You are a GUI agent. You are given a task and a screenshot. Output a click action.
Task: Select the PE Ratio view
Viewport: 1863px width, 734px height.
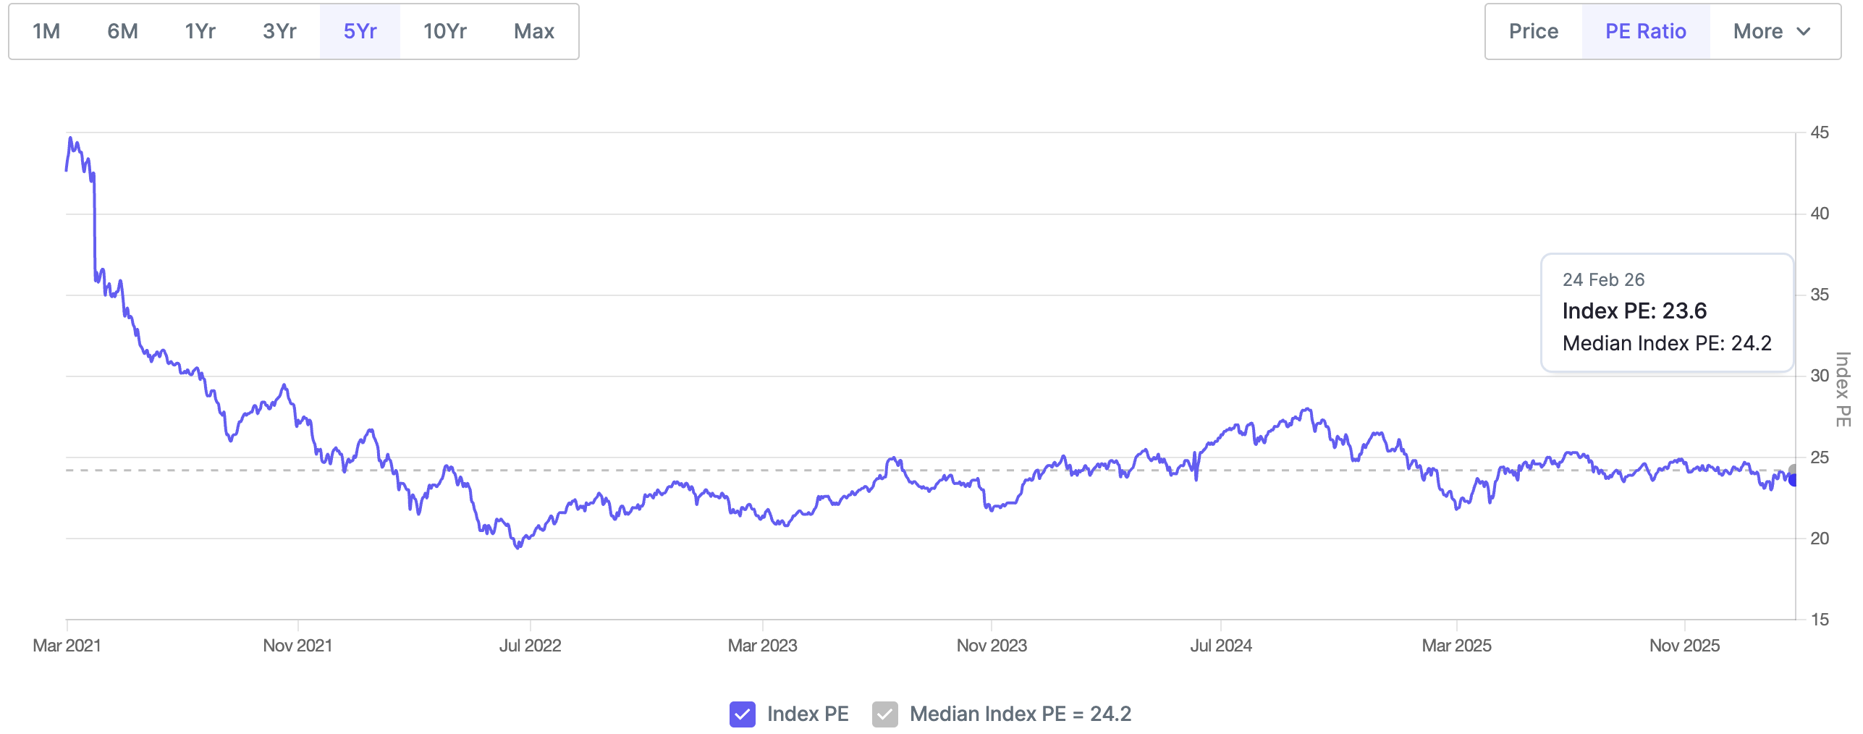[1645, 31]
